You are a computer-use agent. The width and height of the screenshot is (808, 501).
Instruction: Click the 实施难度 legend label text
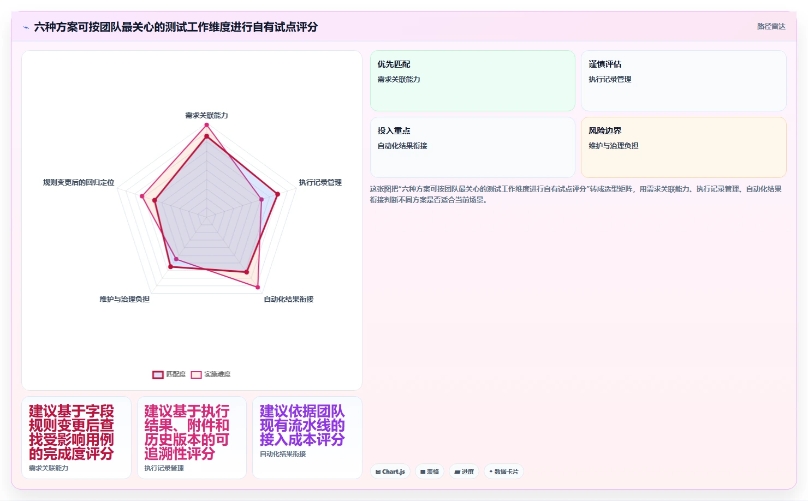click(217, 374)
